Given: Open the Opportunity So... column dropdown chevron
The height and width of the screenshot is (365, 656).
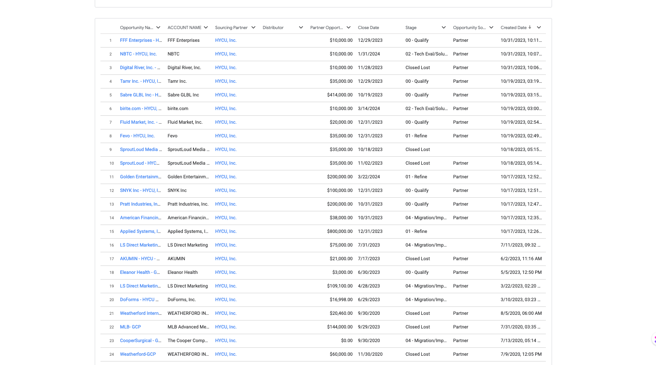Looking at the screenshot, I should point(491,27).
